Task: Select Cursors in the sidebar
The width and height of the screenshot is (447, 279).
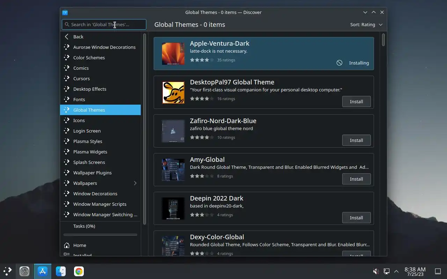Action: (101, 78)
